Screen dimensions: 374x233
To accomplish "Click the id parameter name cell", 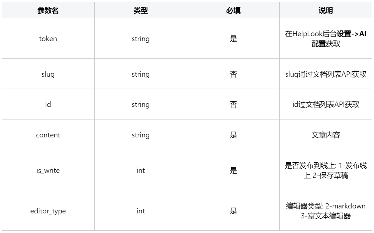I will pos(48,105).
